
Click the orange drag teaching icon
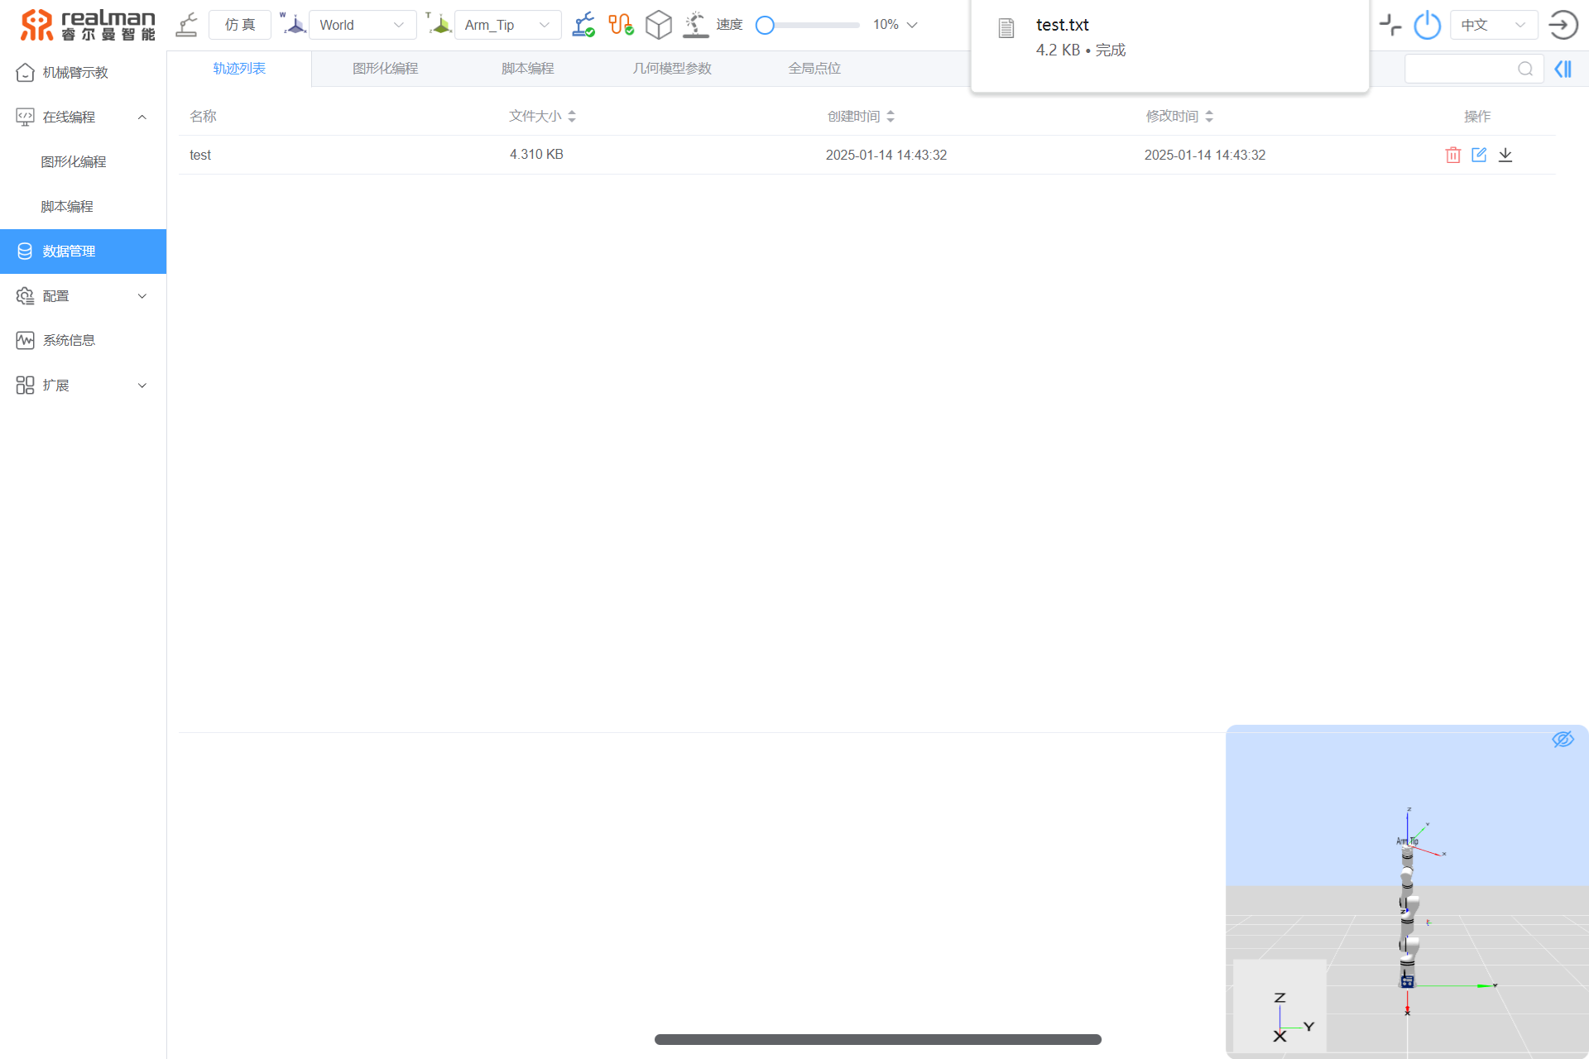(621, 25)
